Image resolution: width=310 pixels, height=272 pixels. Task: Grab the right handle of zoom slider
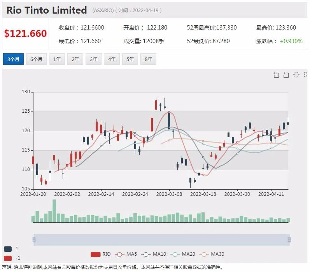coord(289,240)
